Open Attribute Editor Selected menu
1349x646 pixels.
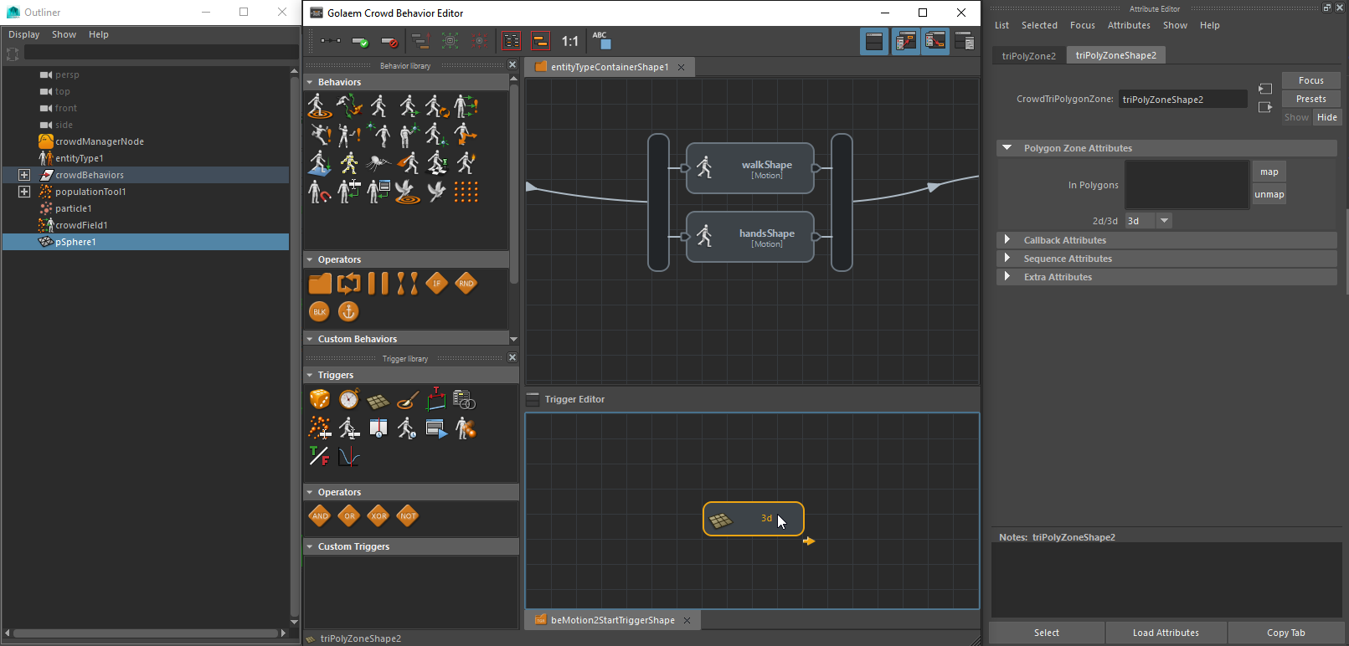pos(1039,25)
